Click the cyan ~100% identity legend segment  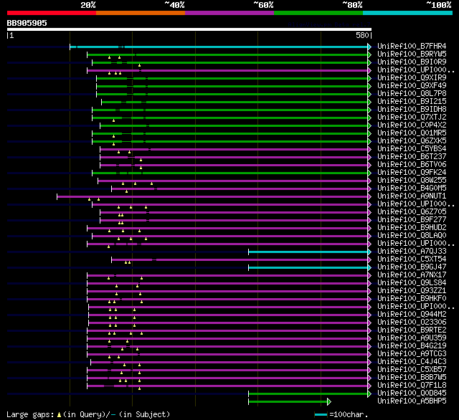pyautogui.click(x=408, y=13)
